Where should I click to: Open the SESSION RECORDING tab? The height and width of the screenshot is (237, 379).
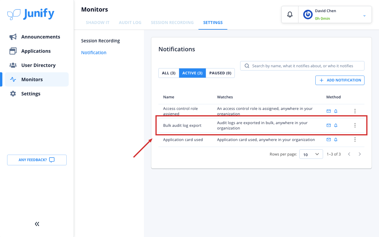172,23
